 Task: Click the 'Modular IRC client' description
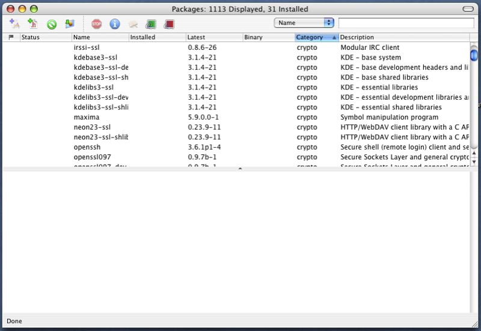point(370,47)
